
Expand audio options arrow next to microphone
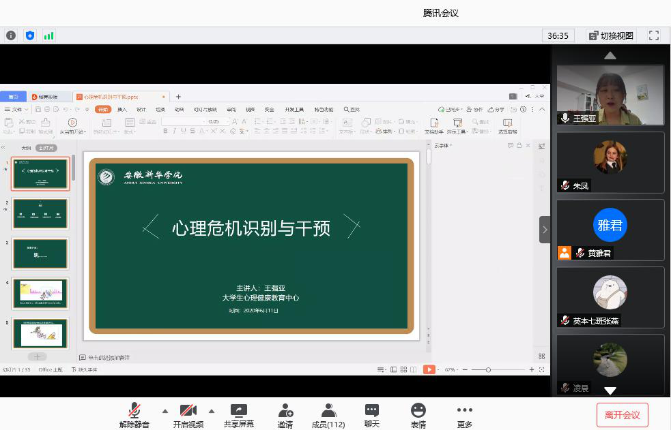[x=165, y=411]
